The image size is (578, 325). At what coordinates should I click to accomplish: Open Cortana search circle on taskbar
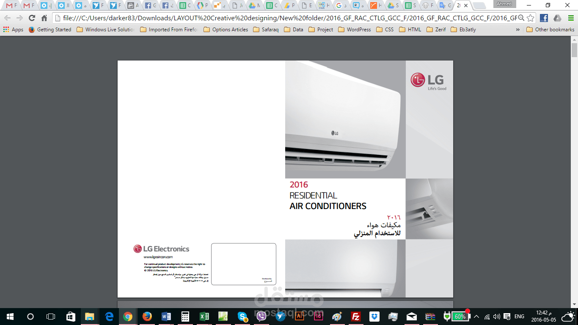pyautogui.click(x=30, y=317)
